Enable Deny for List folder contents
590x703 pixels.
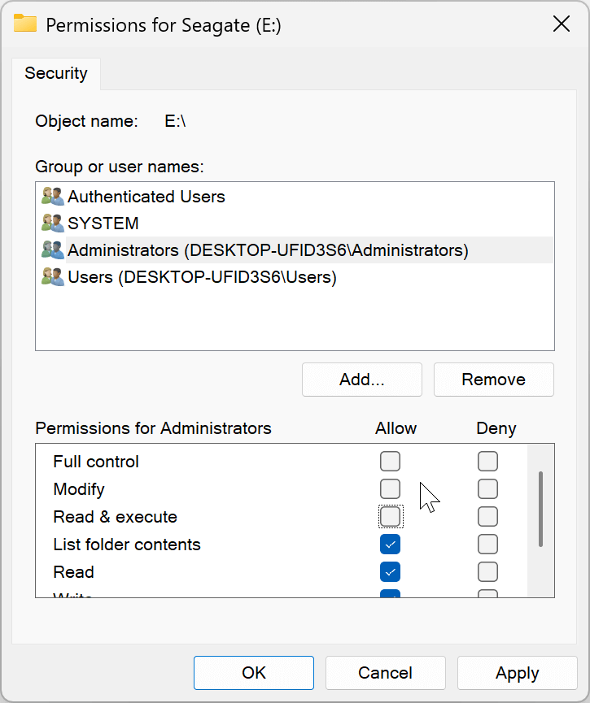coord(487,545)
